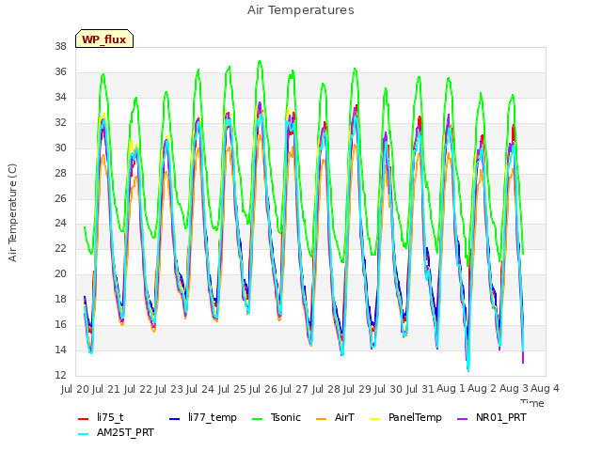The height and width of the screenshot is (451, 602).
Task: Click the Jul 31 x-axis tick label
Action: click(420, 389)
